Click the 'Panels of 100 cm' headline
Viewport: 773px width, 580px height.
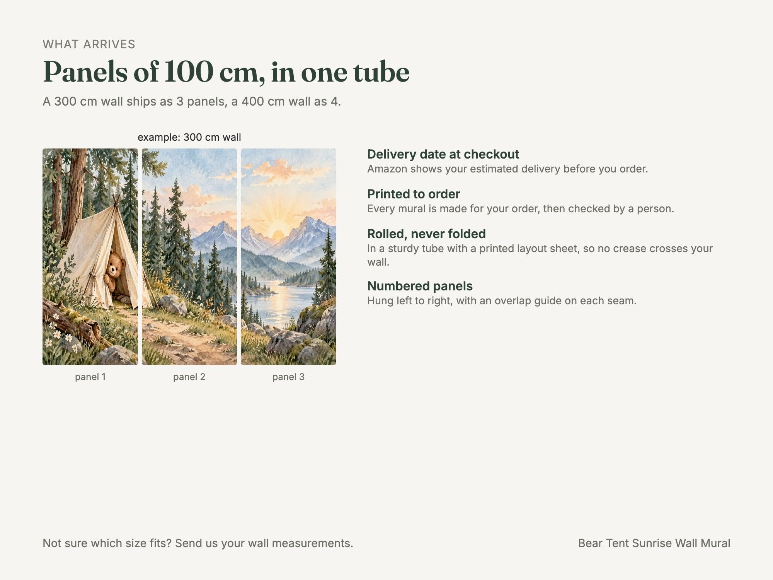click(226, 72)
